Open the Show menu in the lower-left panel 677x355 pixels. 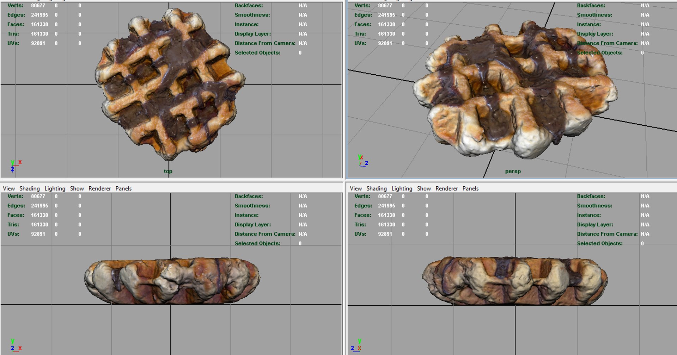point(77,188)
